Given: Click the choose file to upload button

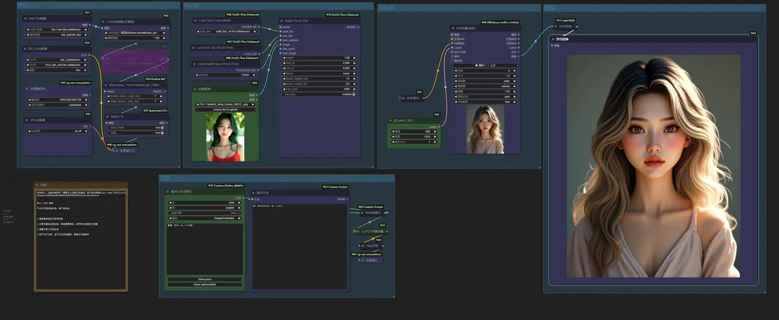Looking at the screenshot, I should point(225,109).
